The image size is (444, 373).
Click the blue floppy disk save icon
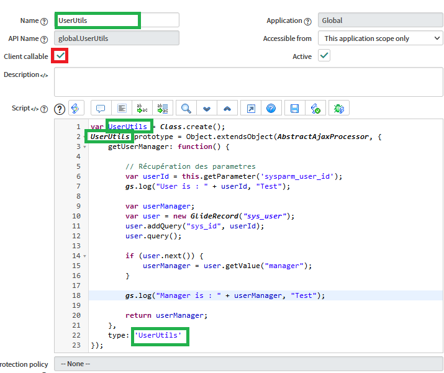click(x=295, y=108)
